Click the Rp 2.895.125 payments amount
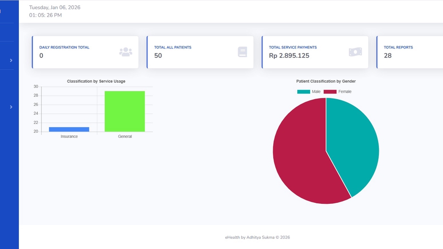443x249 pixels. pos(289,56)
